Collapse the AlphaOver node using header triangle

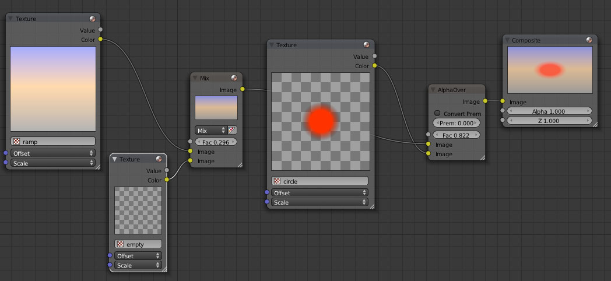433,90
